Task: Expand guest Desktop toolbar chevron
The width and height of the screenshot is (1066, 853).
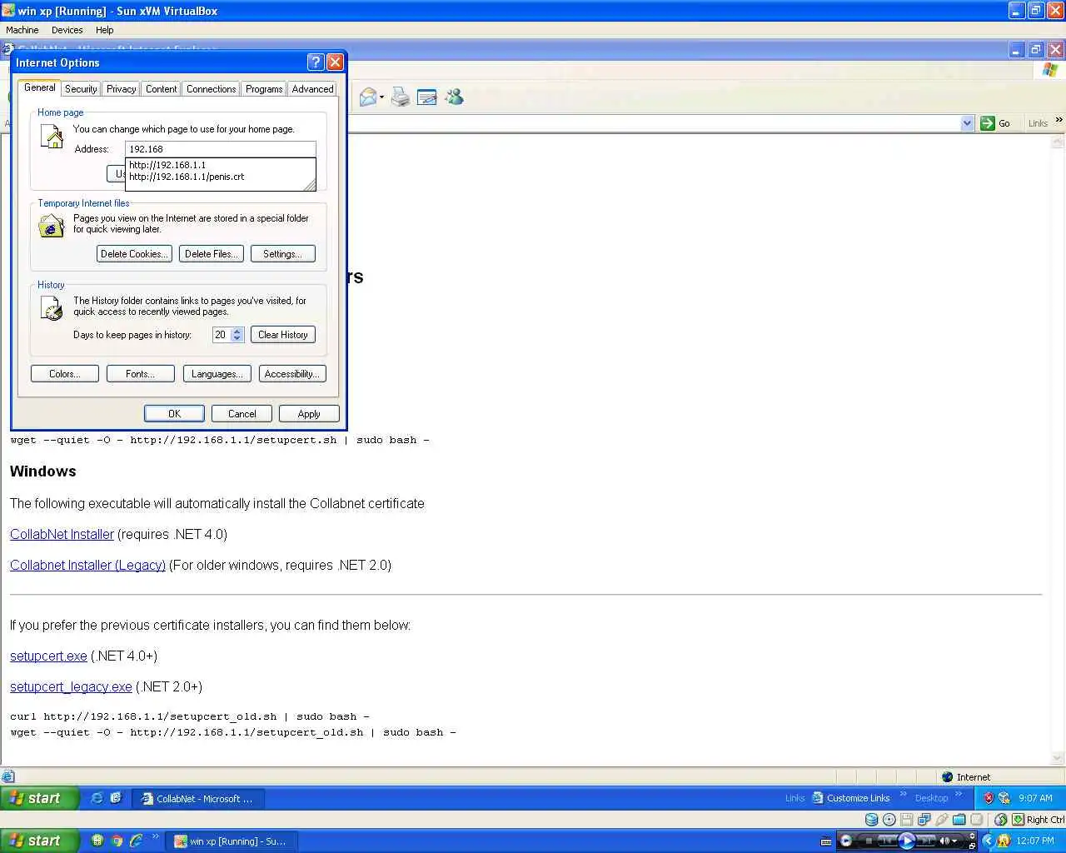Action: pyautogui.click(x=959, y=795)
